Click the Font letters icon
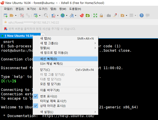This screenshot has height=120, width=158. tap(72, 15)
